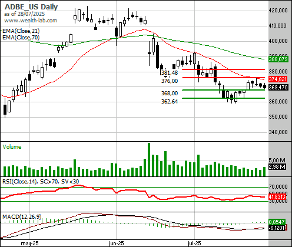Click the ADBE_US Daily chart title

tap(31, 7)
